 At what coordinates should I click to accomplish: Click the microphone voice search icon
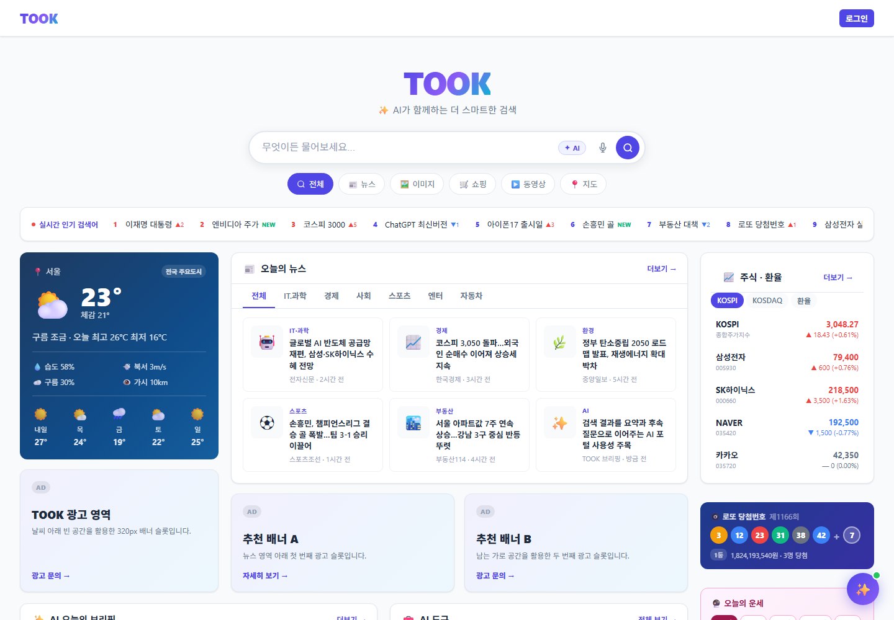pos(602,148)
